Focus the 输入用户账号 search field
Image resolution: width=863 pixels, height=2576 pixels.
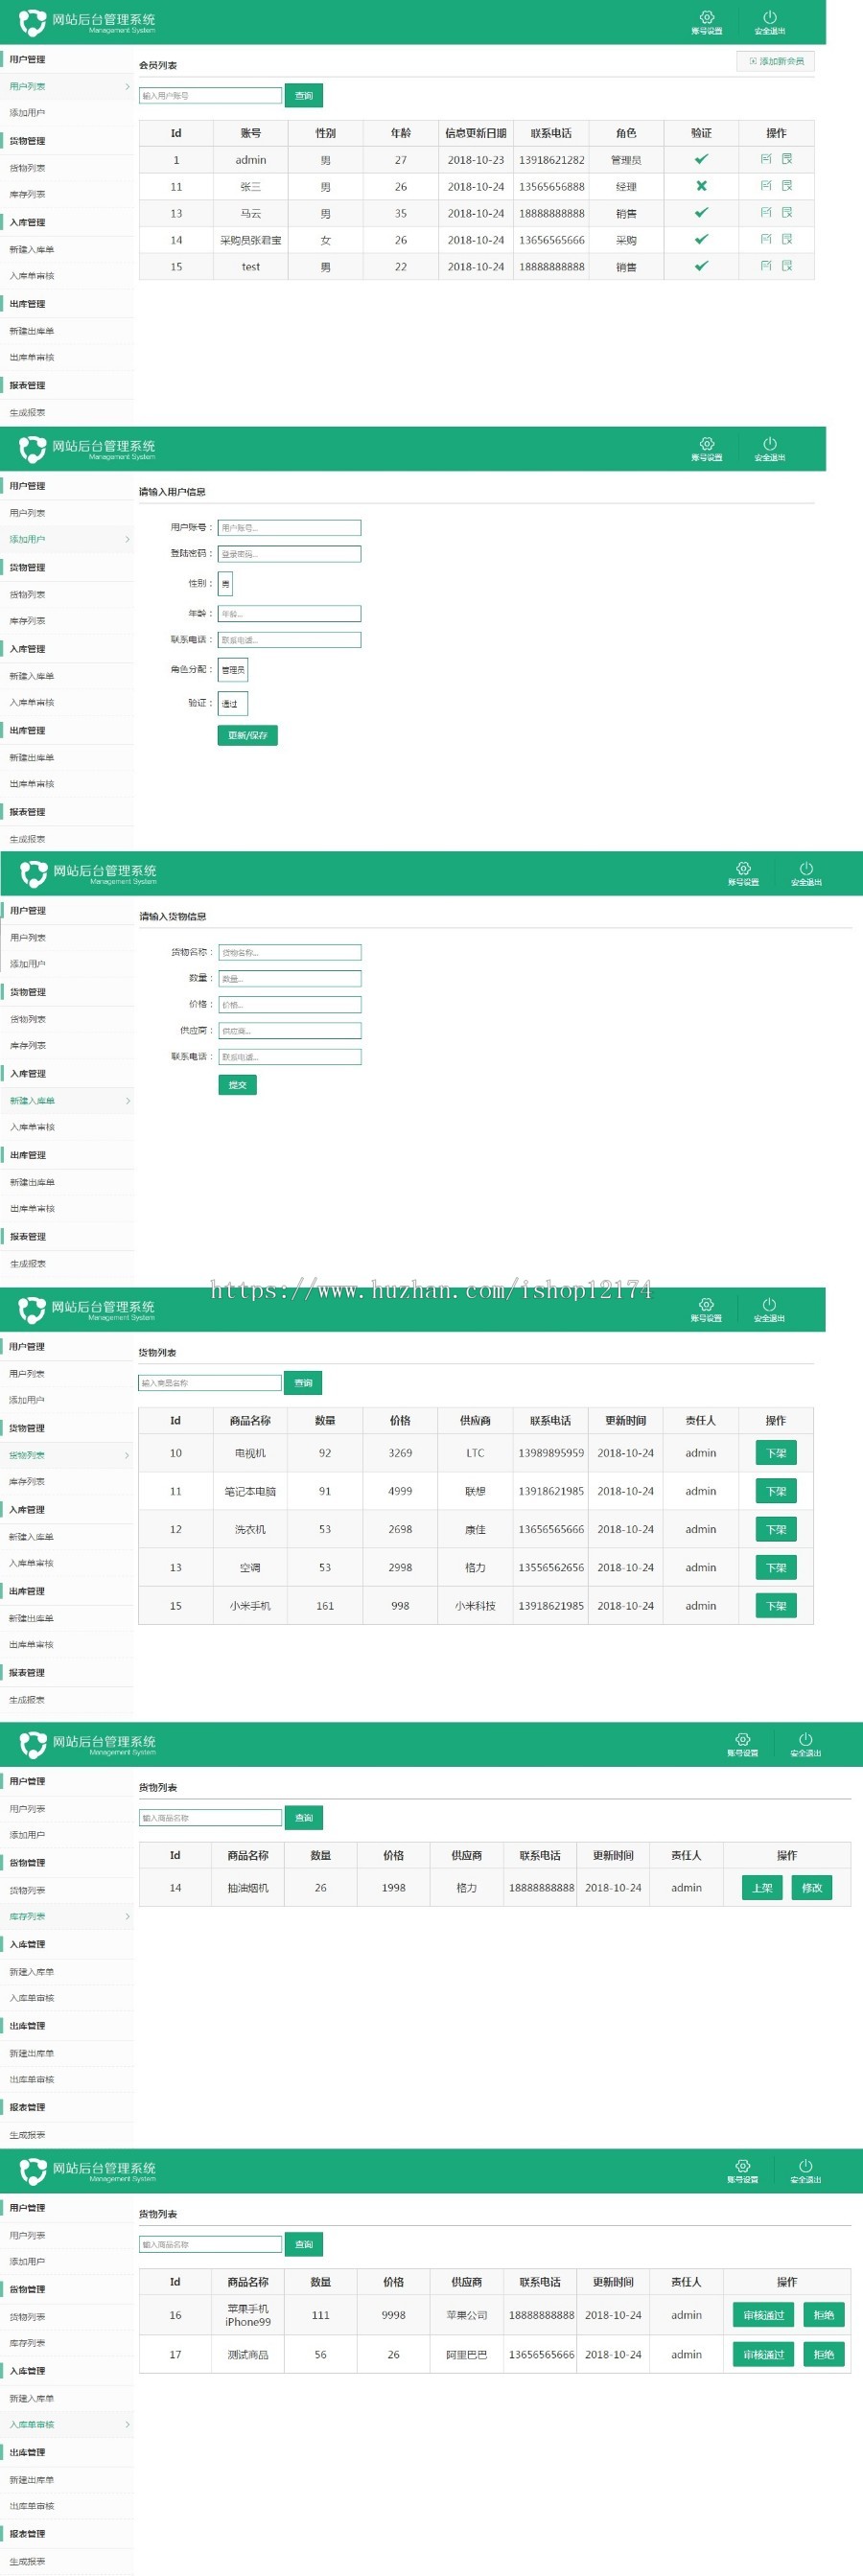210,96
